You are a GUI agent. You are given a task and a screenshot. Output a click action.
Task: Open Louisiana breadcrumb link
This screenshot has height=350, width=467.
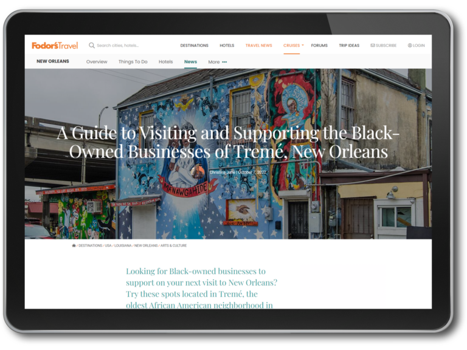click(x=123, y=245)
